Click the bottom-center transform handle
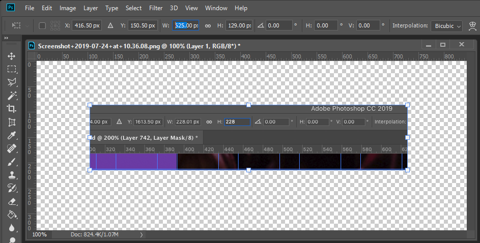Screen dimensions: 480x243 coord(248,170)
